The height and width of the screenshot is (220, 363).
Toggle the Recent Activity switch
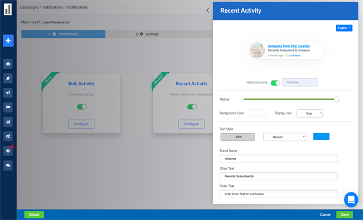click(192, 107)
